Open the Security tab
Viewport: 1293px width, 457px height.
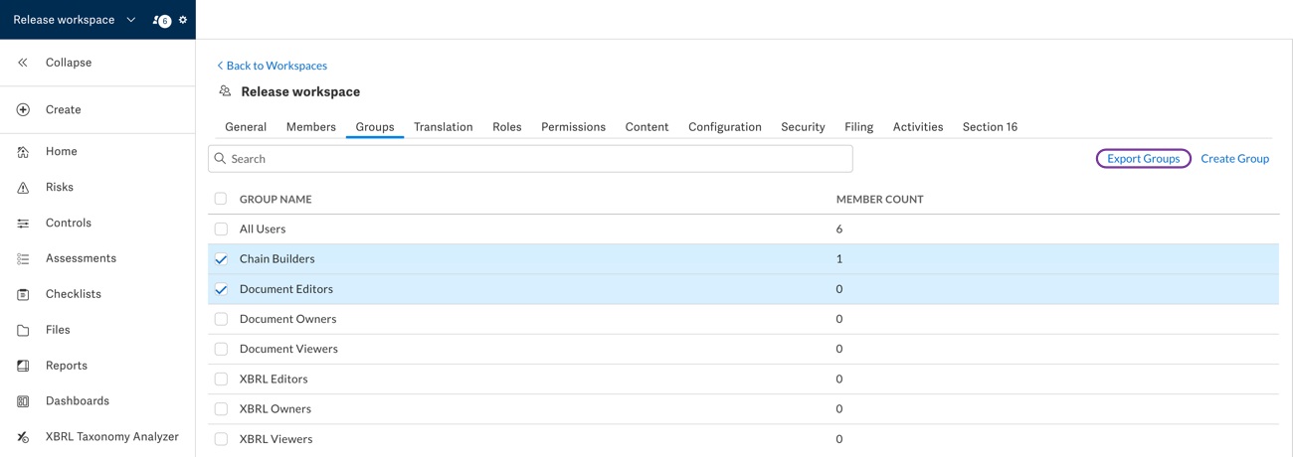click(803, 127)
